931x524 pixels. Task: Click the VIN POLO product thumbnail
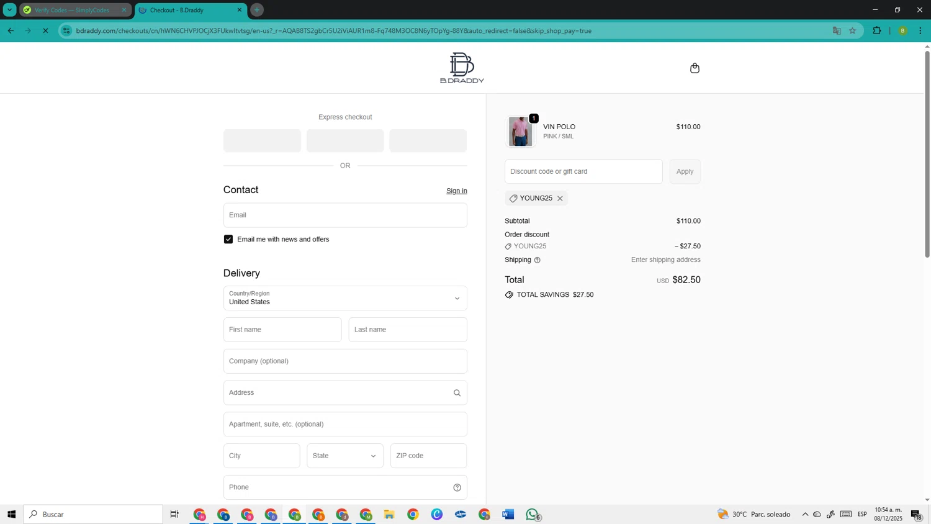pos(520,131)
